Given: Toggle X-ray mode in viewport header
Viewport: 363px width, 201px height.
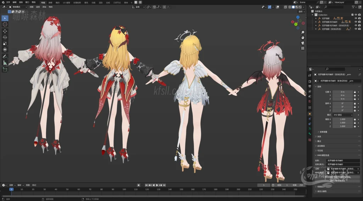Looking at the screenshot, I should pos(285,7).
